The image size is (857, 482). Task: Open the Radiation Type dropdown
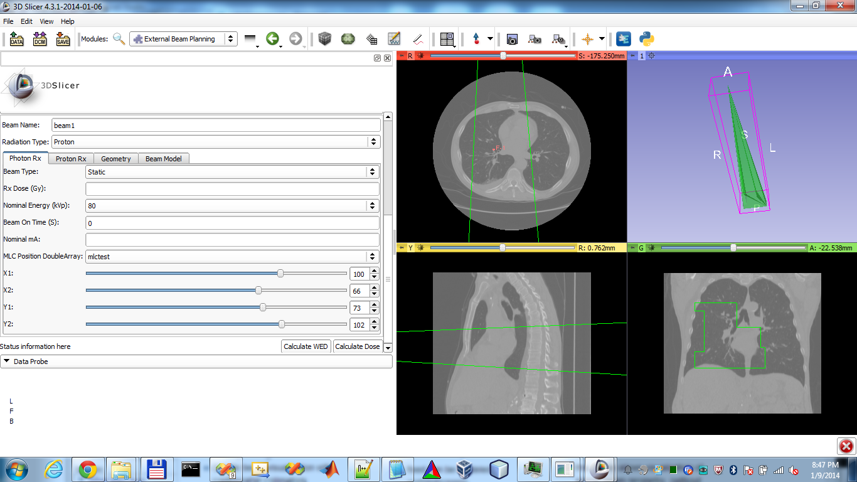point(216,142)
